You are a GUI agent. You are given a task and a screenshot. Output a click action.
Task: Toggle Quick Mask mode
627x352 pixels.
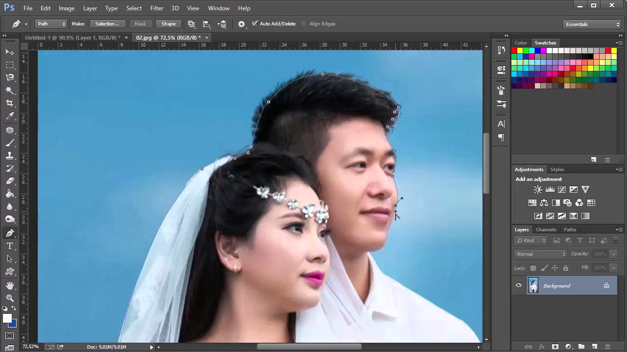[x=10, y=336]
